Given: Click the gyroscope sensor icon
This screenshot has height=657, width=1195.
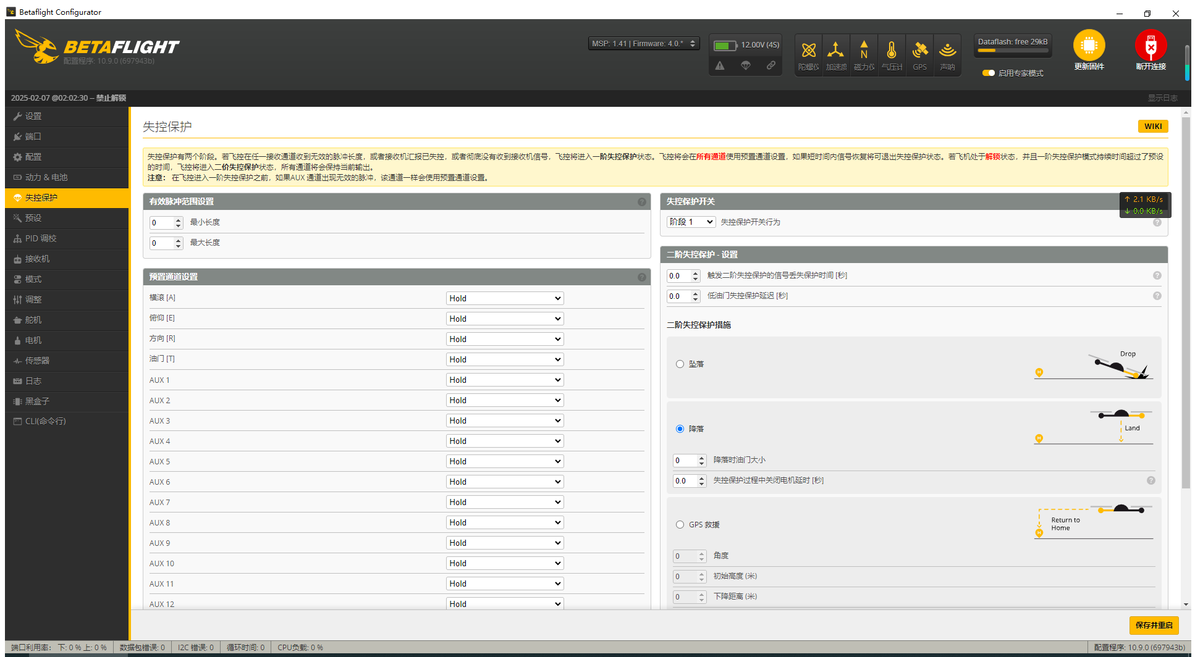Looking at the screenshot, I should pyautogui.click(x=808, y=50).
